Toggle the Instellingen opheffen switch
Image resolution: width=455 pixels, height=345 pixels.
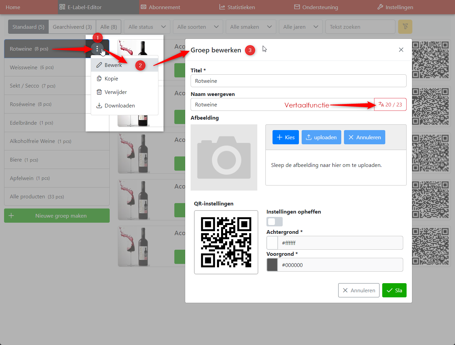(274, 222)
